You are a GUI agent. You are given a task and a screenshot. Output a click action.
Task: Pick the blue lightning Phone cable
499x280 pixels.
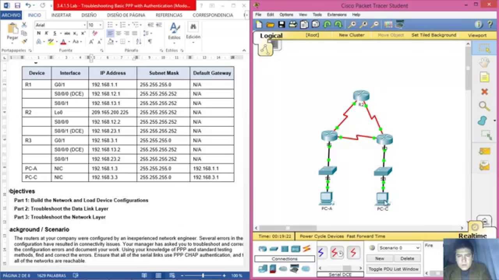click(321, 253)
